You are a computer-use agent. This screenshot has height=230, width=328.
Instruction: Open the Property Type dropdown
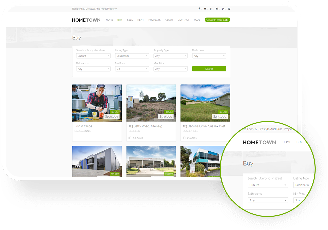point(170,56)
